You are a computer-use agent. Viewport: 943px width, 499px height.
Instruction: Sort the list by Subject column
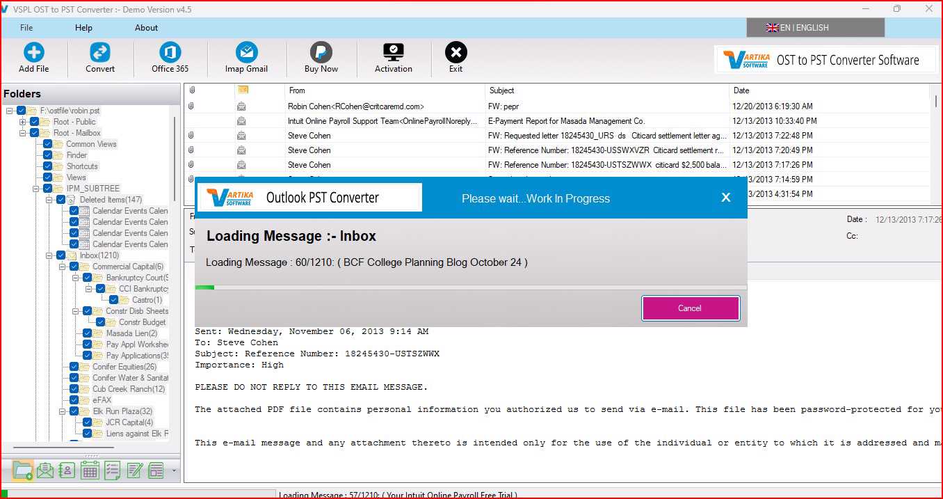[x=607, y=90]
